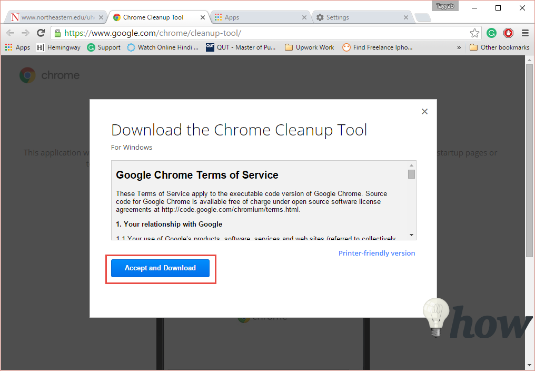The height and width of the screenshot is (371, 535).
Task: Bookmark this page with the star icon
Action: pos(474,33)
